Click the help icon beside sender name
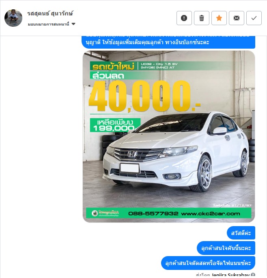Viewport: 267px width, 278px height. (x=253, y=275)
